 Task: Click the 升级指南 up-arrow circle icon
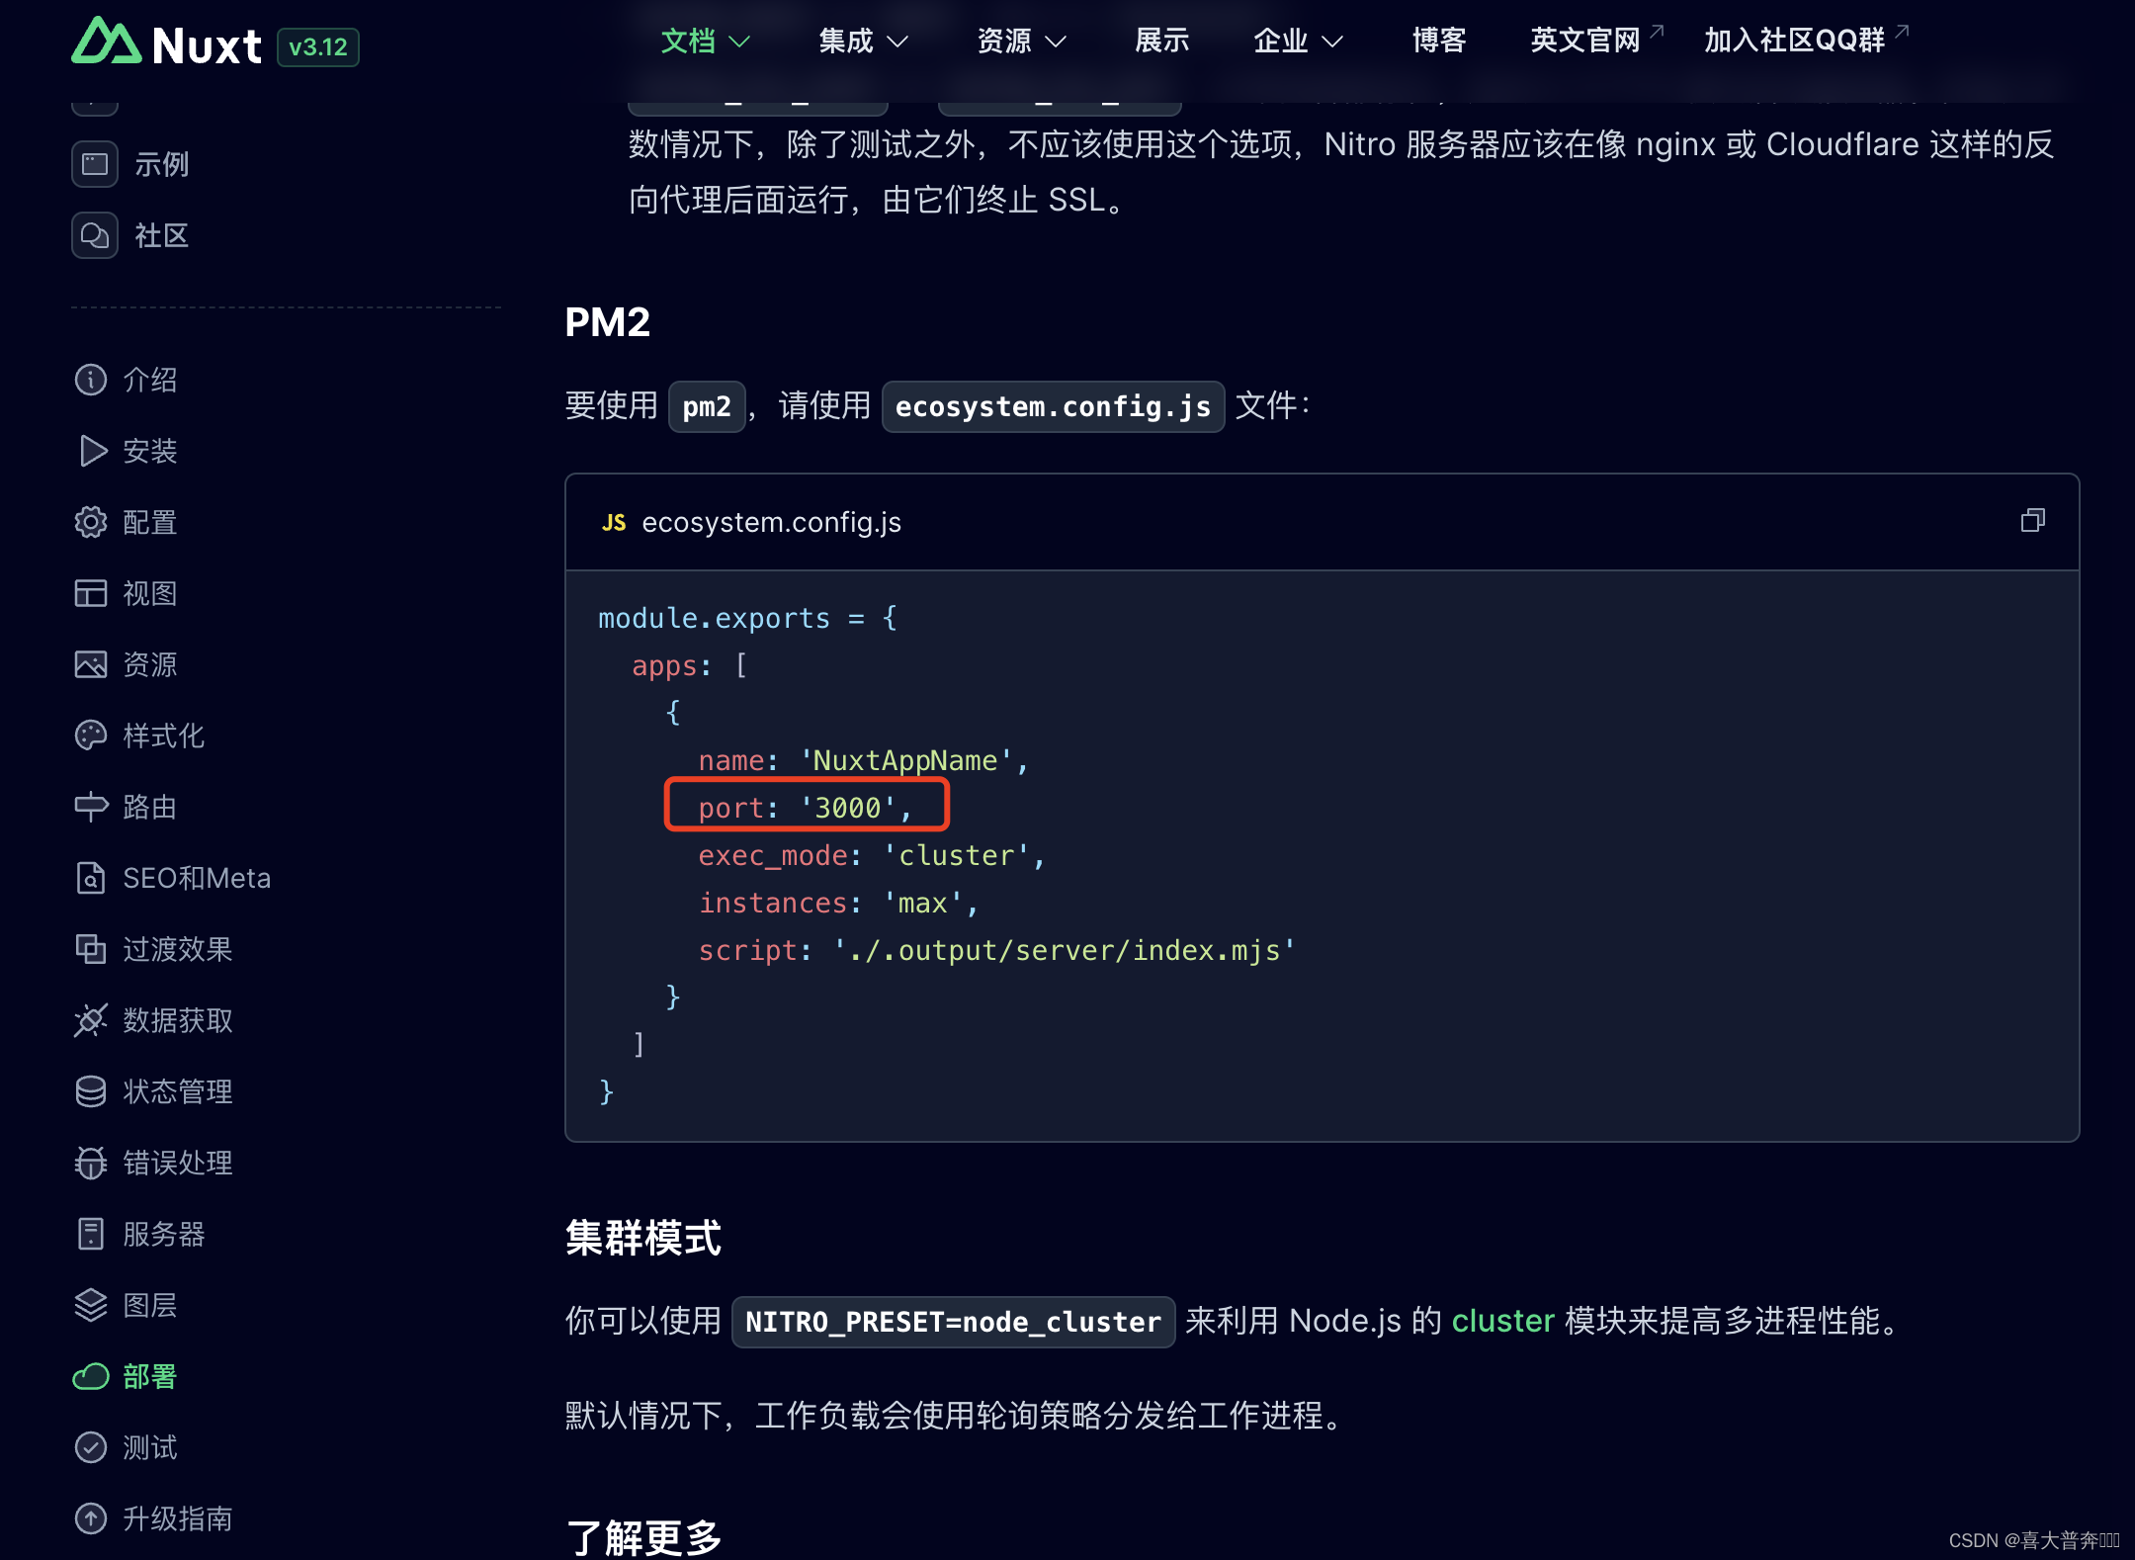(91, 1518)
